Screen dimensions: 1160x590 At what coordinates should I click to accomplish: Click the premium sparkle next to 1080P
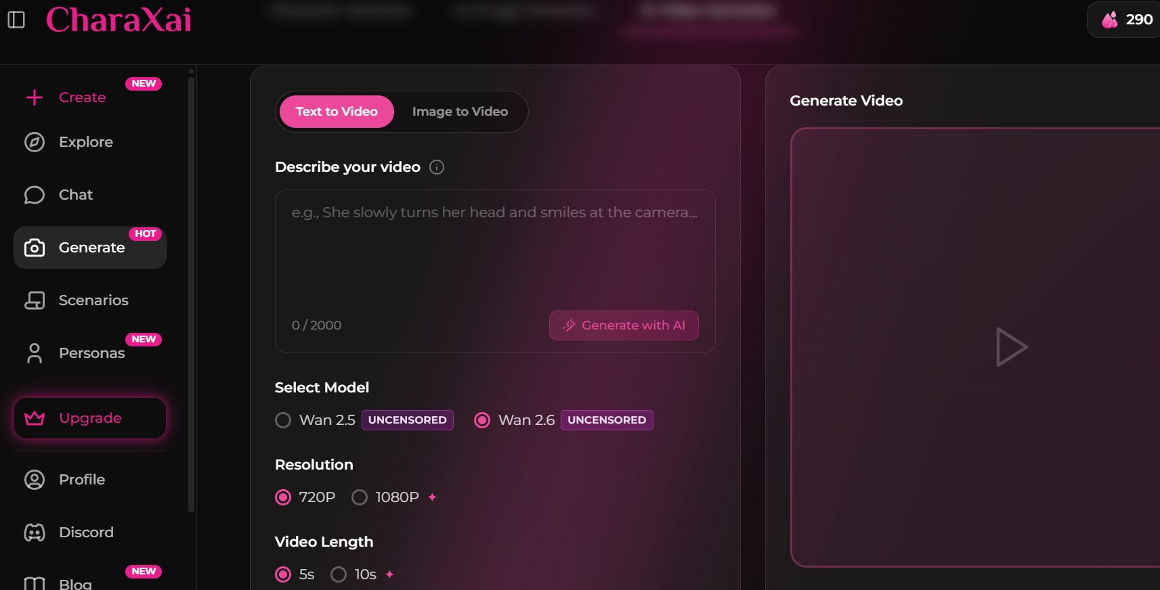[432, 497]
